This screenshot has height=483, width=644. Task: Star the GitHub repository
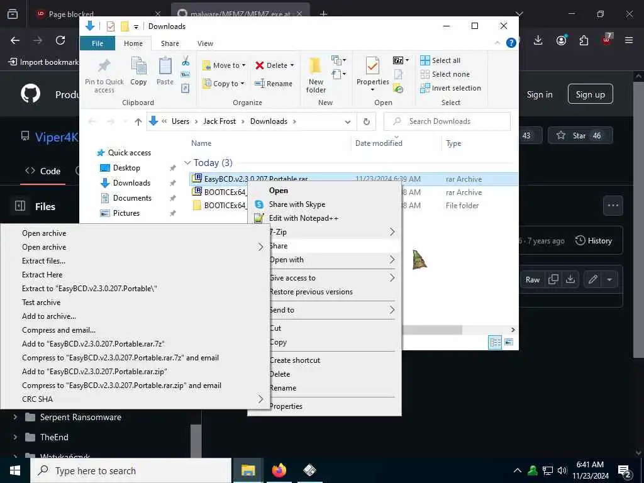[x=580, y=136]
